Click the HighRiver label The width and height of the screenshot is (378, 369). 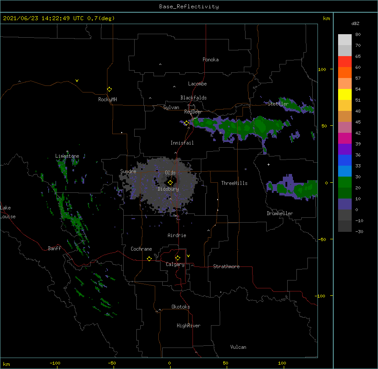click(189, 326)
